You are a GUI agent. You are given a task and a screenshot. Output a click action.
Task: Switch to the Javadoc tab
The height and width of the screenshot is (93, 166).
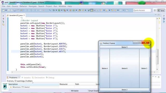pyautogui.click(x=26, y=78)
